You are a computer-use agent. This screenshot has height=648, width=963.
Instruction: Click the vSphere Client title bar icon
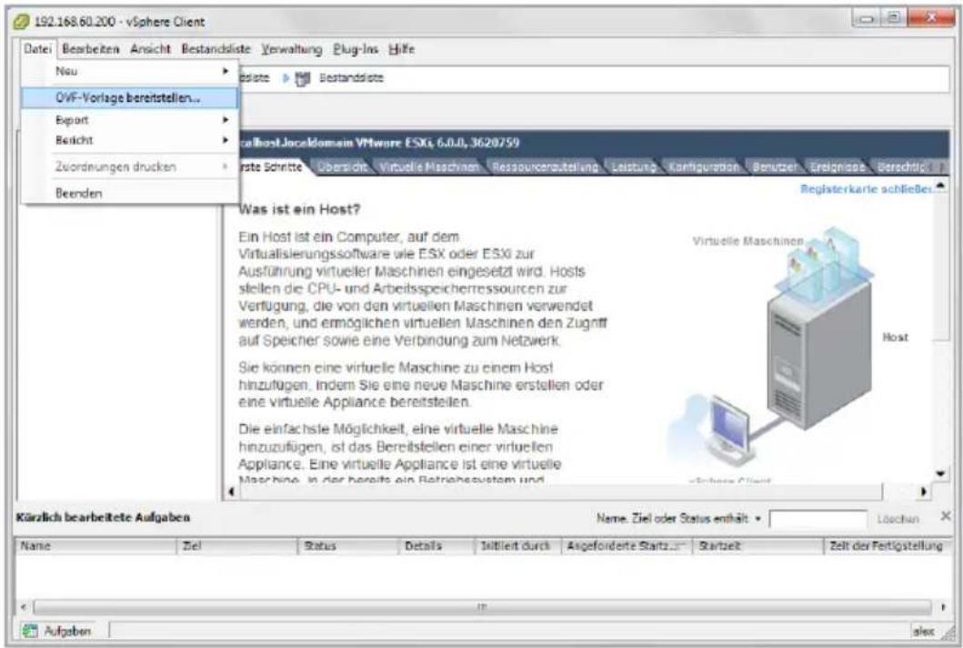tap(22, 22)
